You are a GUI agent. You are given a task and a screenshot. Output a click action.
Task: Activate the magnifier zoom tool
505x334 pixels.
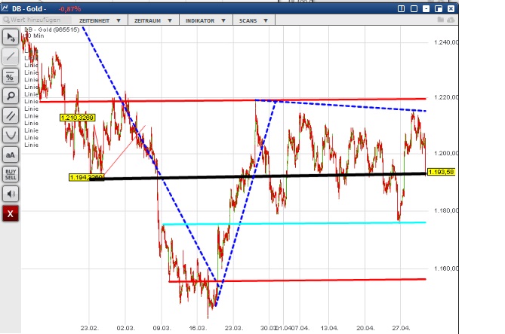pos(11,96)
